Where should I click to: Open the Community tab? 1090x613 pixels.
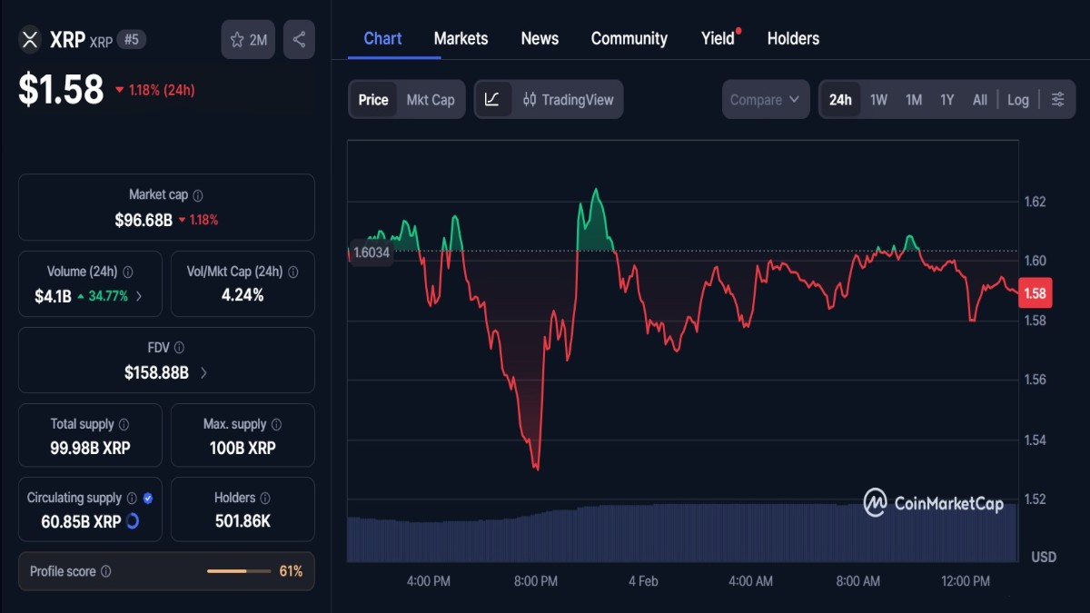point(629,38)
